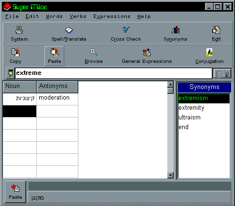235x206 pixels.
Task: Click the Copy toolbar icon
Action: click(x=15, y=56)
